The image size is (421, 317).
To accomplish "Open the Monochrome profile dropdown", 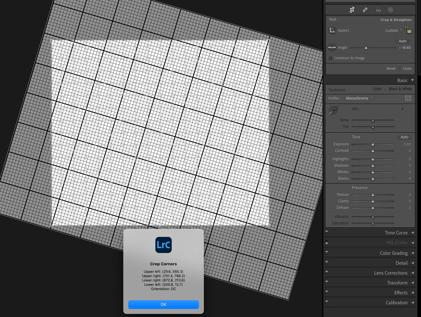I will coord(359,98).
